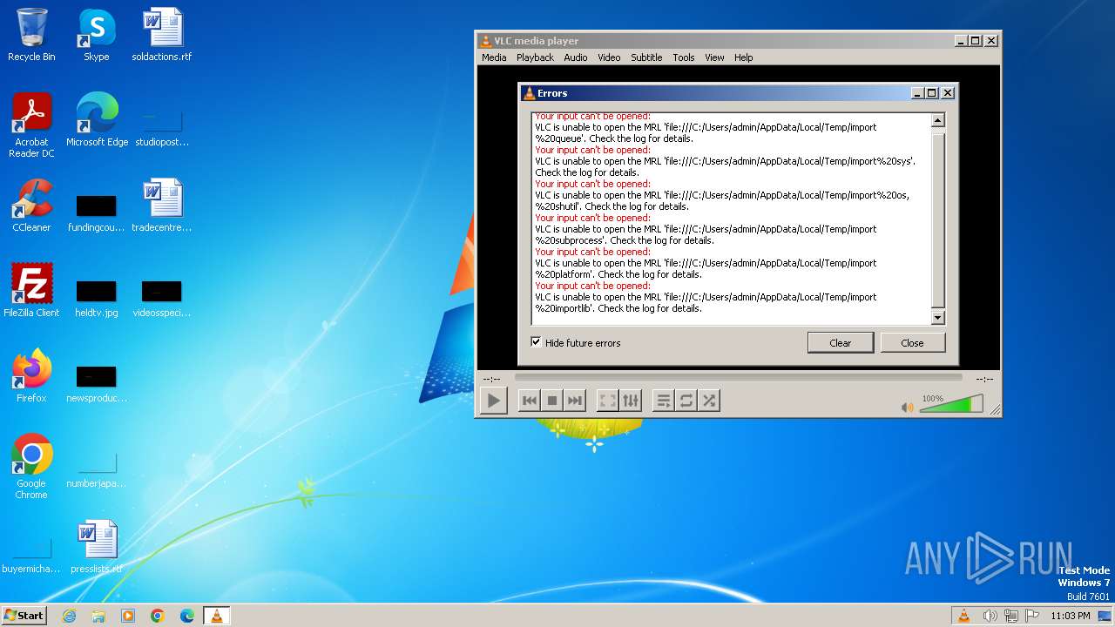The width and height of the screenshot is (1115, 627).
Task: Select the Acrobat Reader DC shortcut
Action: [x=31, y=125]
